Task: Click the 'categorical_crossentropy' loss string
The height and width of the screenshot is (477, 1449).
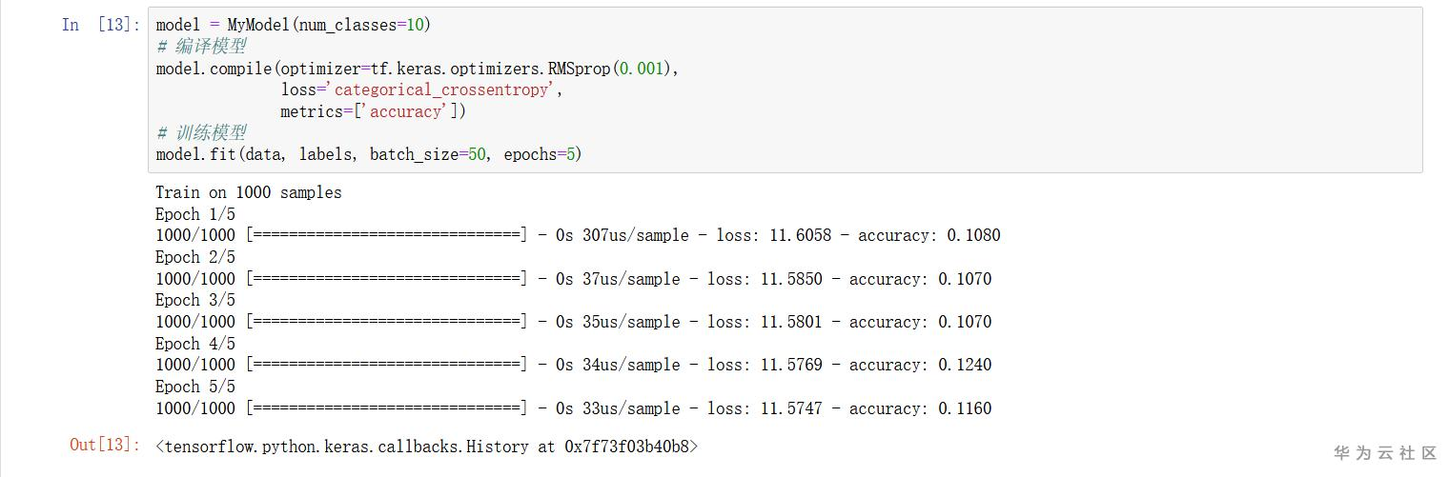Action: point(443,90)
